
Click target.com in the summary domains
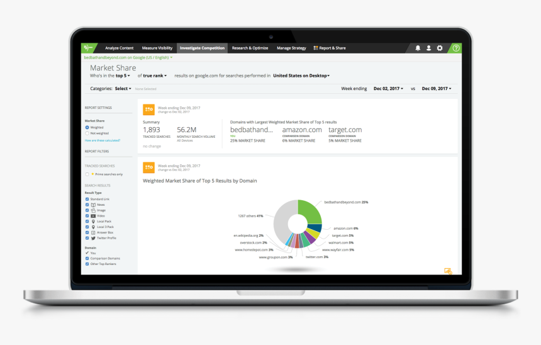click(345, 130)
